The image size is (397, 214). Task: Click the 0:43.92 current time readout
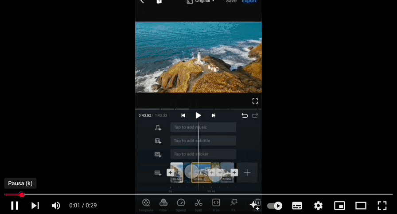(x=145, y=115)
